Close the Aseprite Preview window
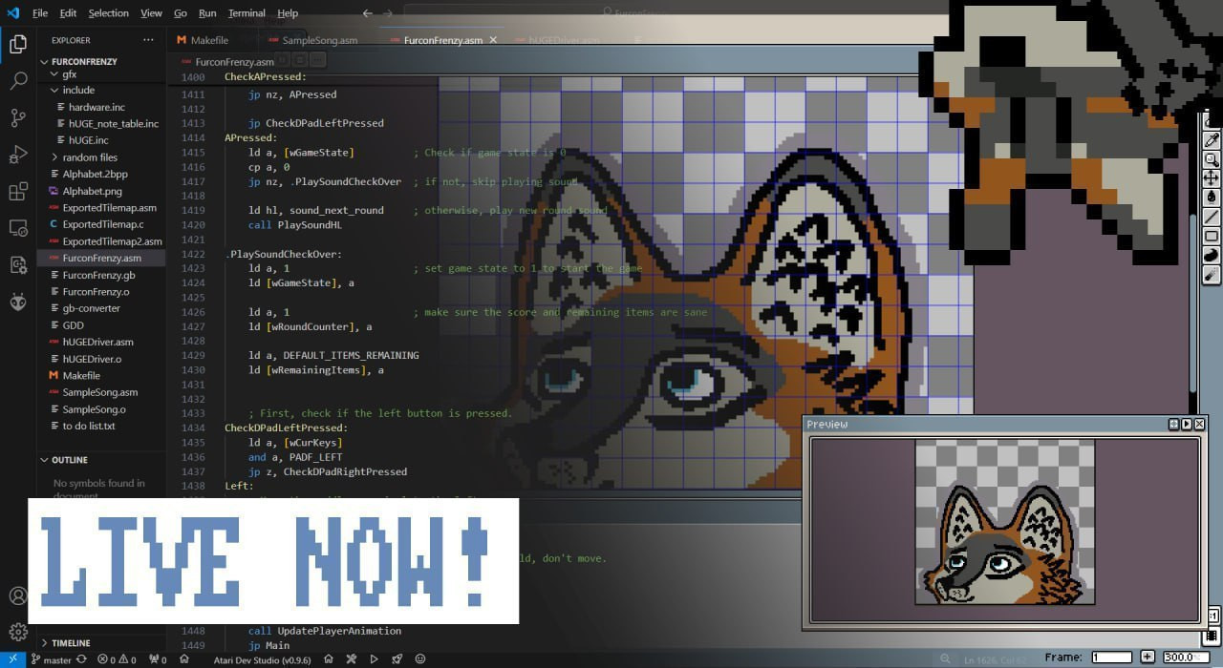 coord(1200,424)
